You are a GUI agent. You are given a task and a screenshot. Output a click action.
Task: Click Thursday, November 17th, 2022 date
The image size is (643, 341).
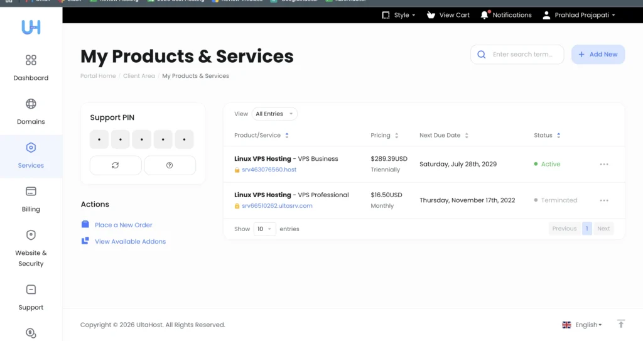pyautogui.click(x=467, y=200)
